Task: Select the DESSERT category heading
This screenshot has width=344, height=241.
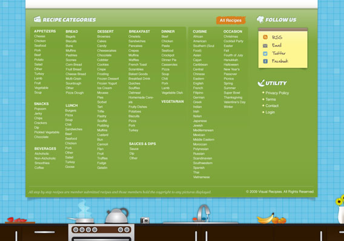Action: click(x=105, y=31)
